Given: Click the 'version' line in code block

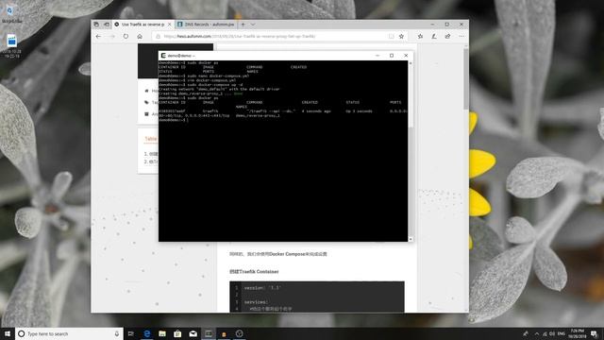Looking at the screenshot, I should (x=262, y=288).
